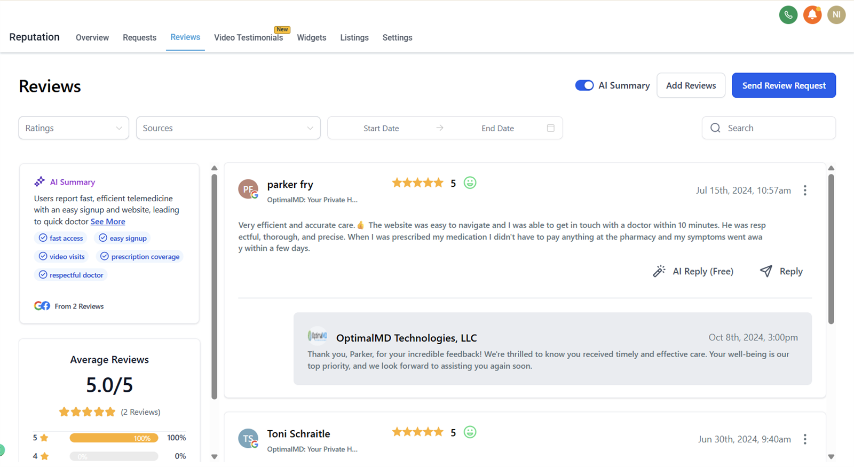Go to the Widgets tab
The height and width of the screenshot is (467, 854).
coord(312,37)
